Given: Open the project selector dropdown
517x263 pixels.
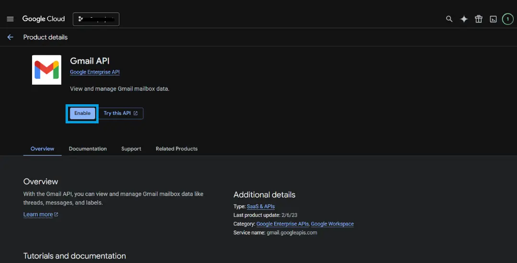Looking at the screenshot, I should tap(96, 19).
